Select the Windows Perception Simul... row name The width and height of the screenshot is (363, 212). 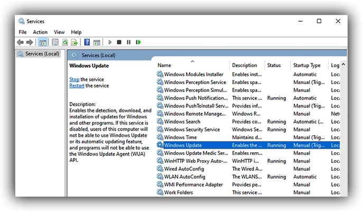tap(196, 90)
